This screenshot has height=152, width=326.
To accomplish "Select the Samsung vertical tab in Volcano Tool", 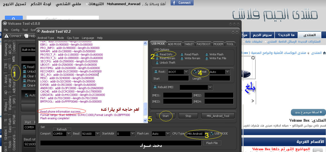I will [6, 49].
